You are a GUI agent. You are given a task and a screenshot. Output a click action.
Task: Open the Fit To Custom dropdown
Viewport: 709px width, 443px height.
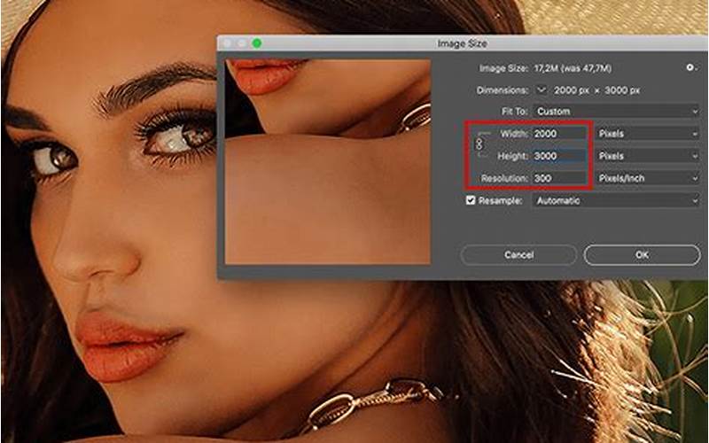pos(616,112)
